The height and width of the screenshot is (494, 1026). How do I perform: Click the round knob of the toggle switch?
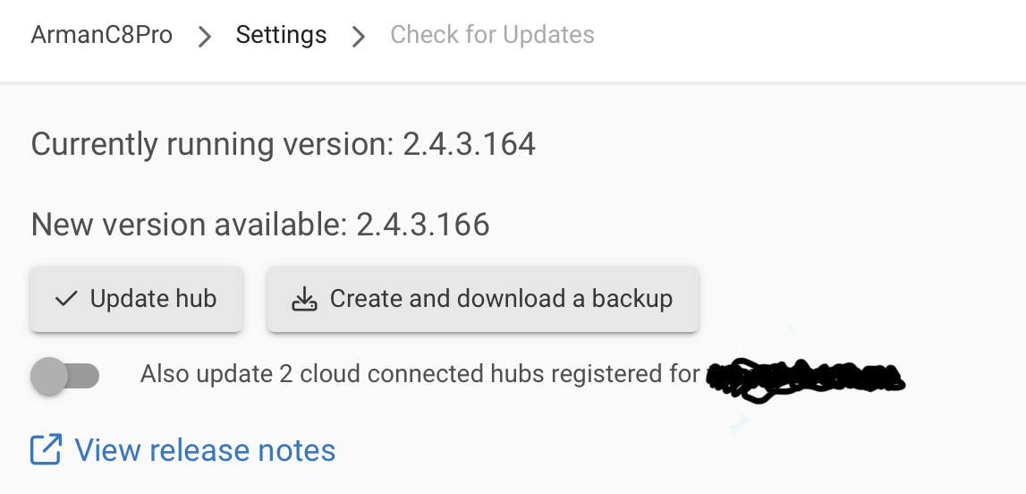49,376
